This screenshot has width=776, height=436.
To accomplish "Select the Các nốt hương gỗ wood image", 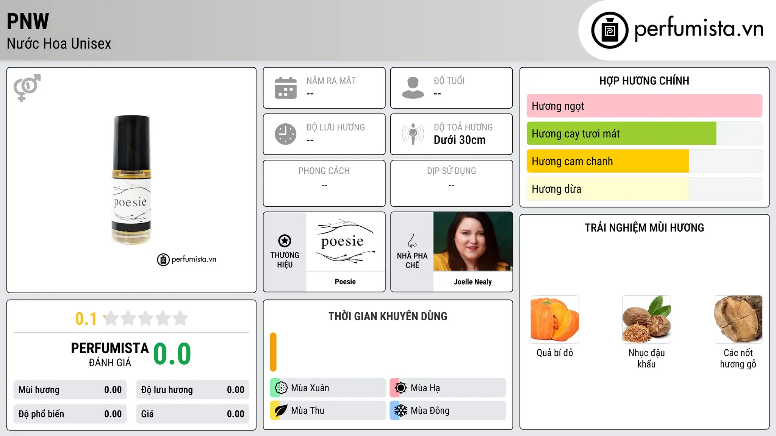I will tap(738, 319).
